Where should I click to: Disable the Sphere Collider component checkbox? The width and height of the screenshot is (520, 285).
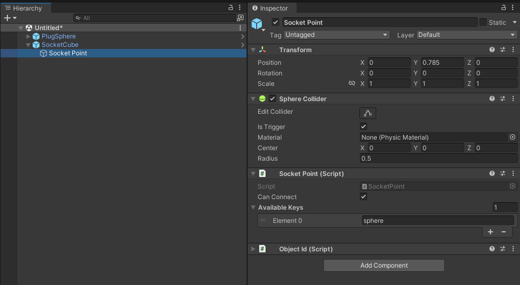click(272, 99)
